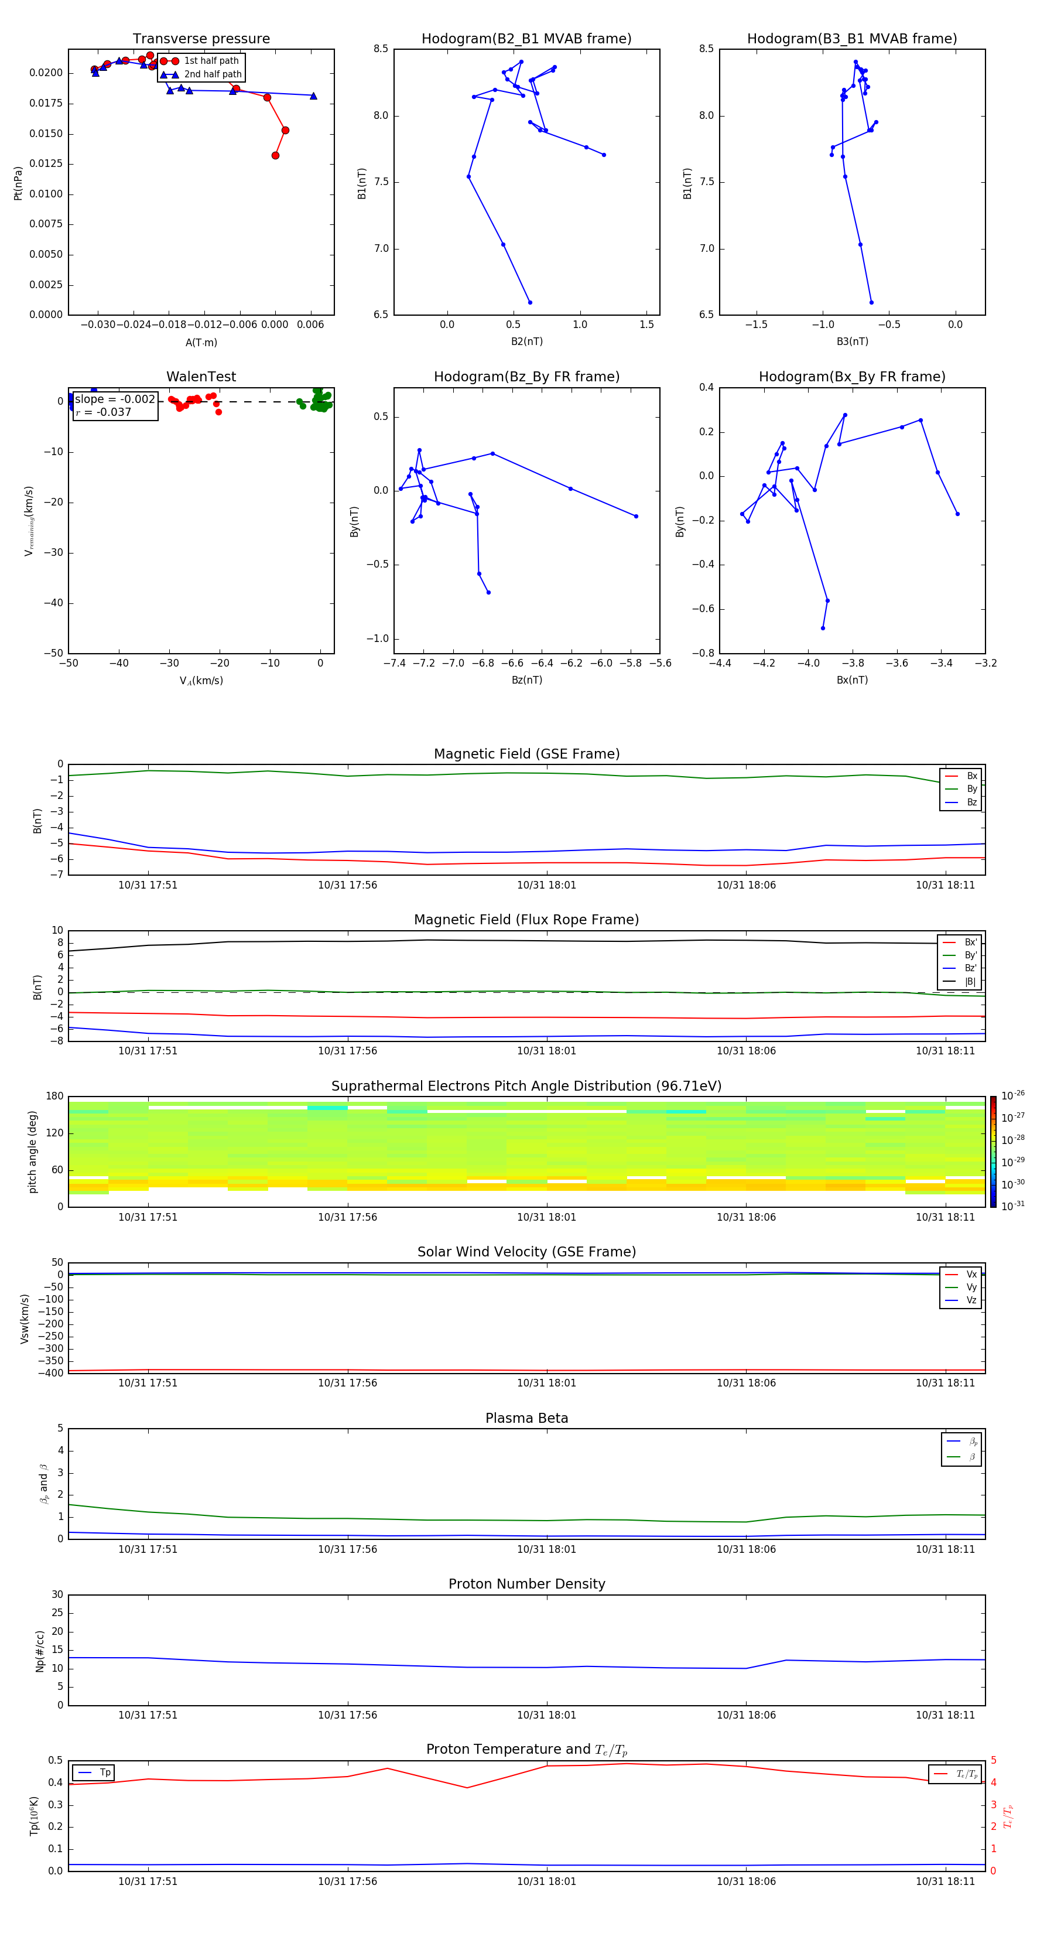This screenshot has width=1054, height=1933.
Task: Select the "Hodogram(B3_B1 MVAB frame)" title
Action: click(852, 39)
